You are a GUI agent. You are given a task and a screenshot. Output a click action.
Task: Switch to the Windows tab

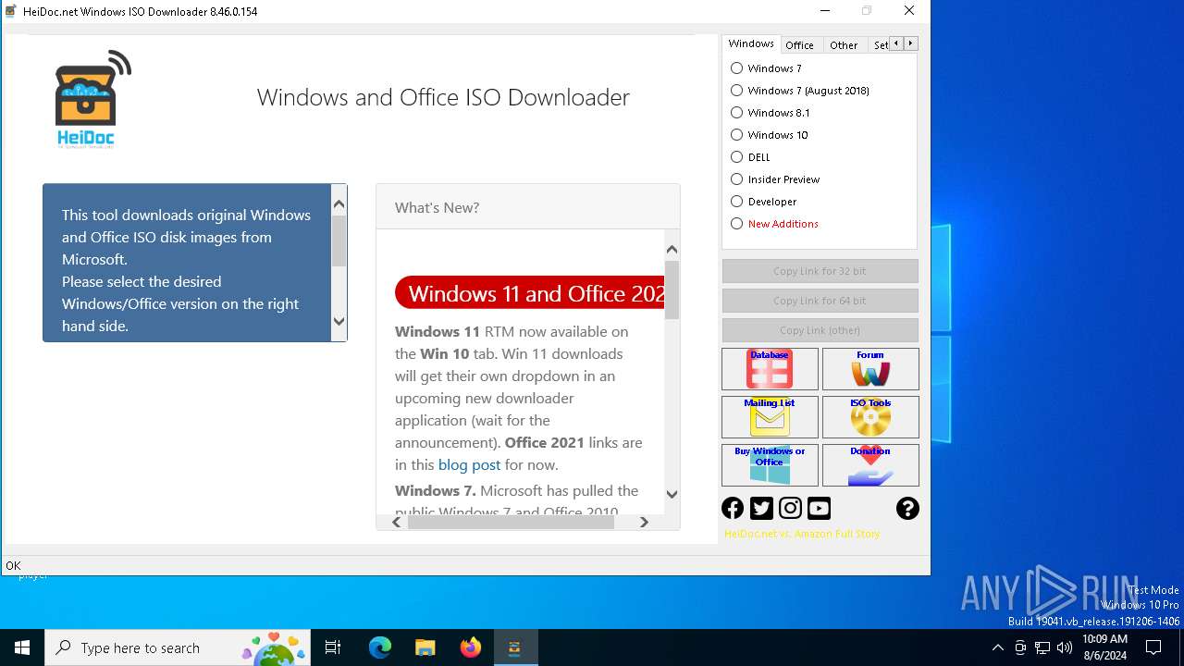(750, 43)
